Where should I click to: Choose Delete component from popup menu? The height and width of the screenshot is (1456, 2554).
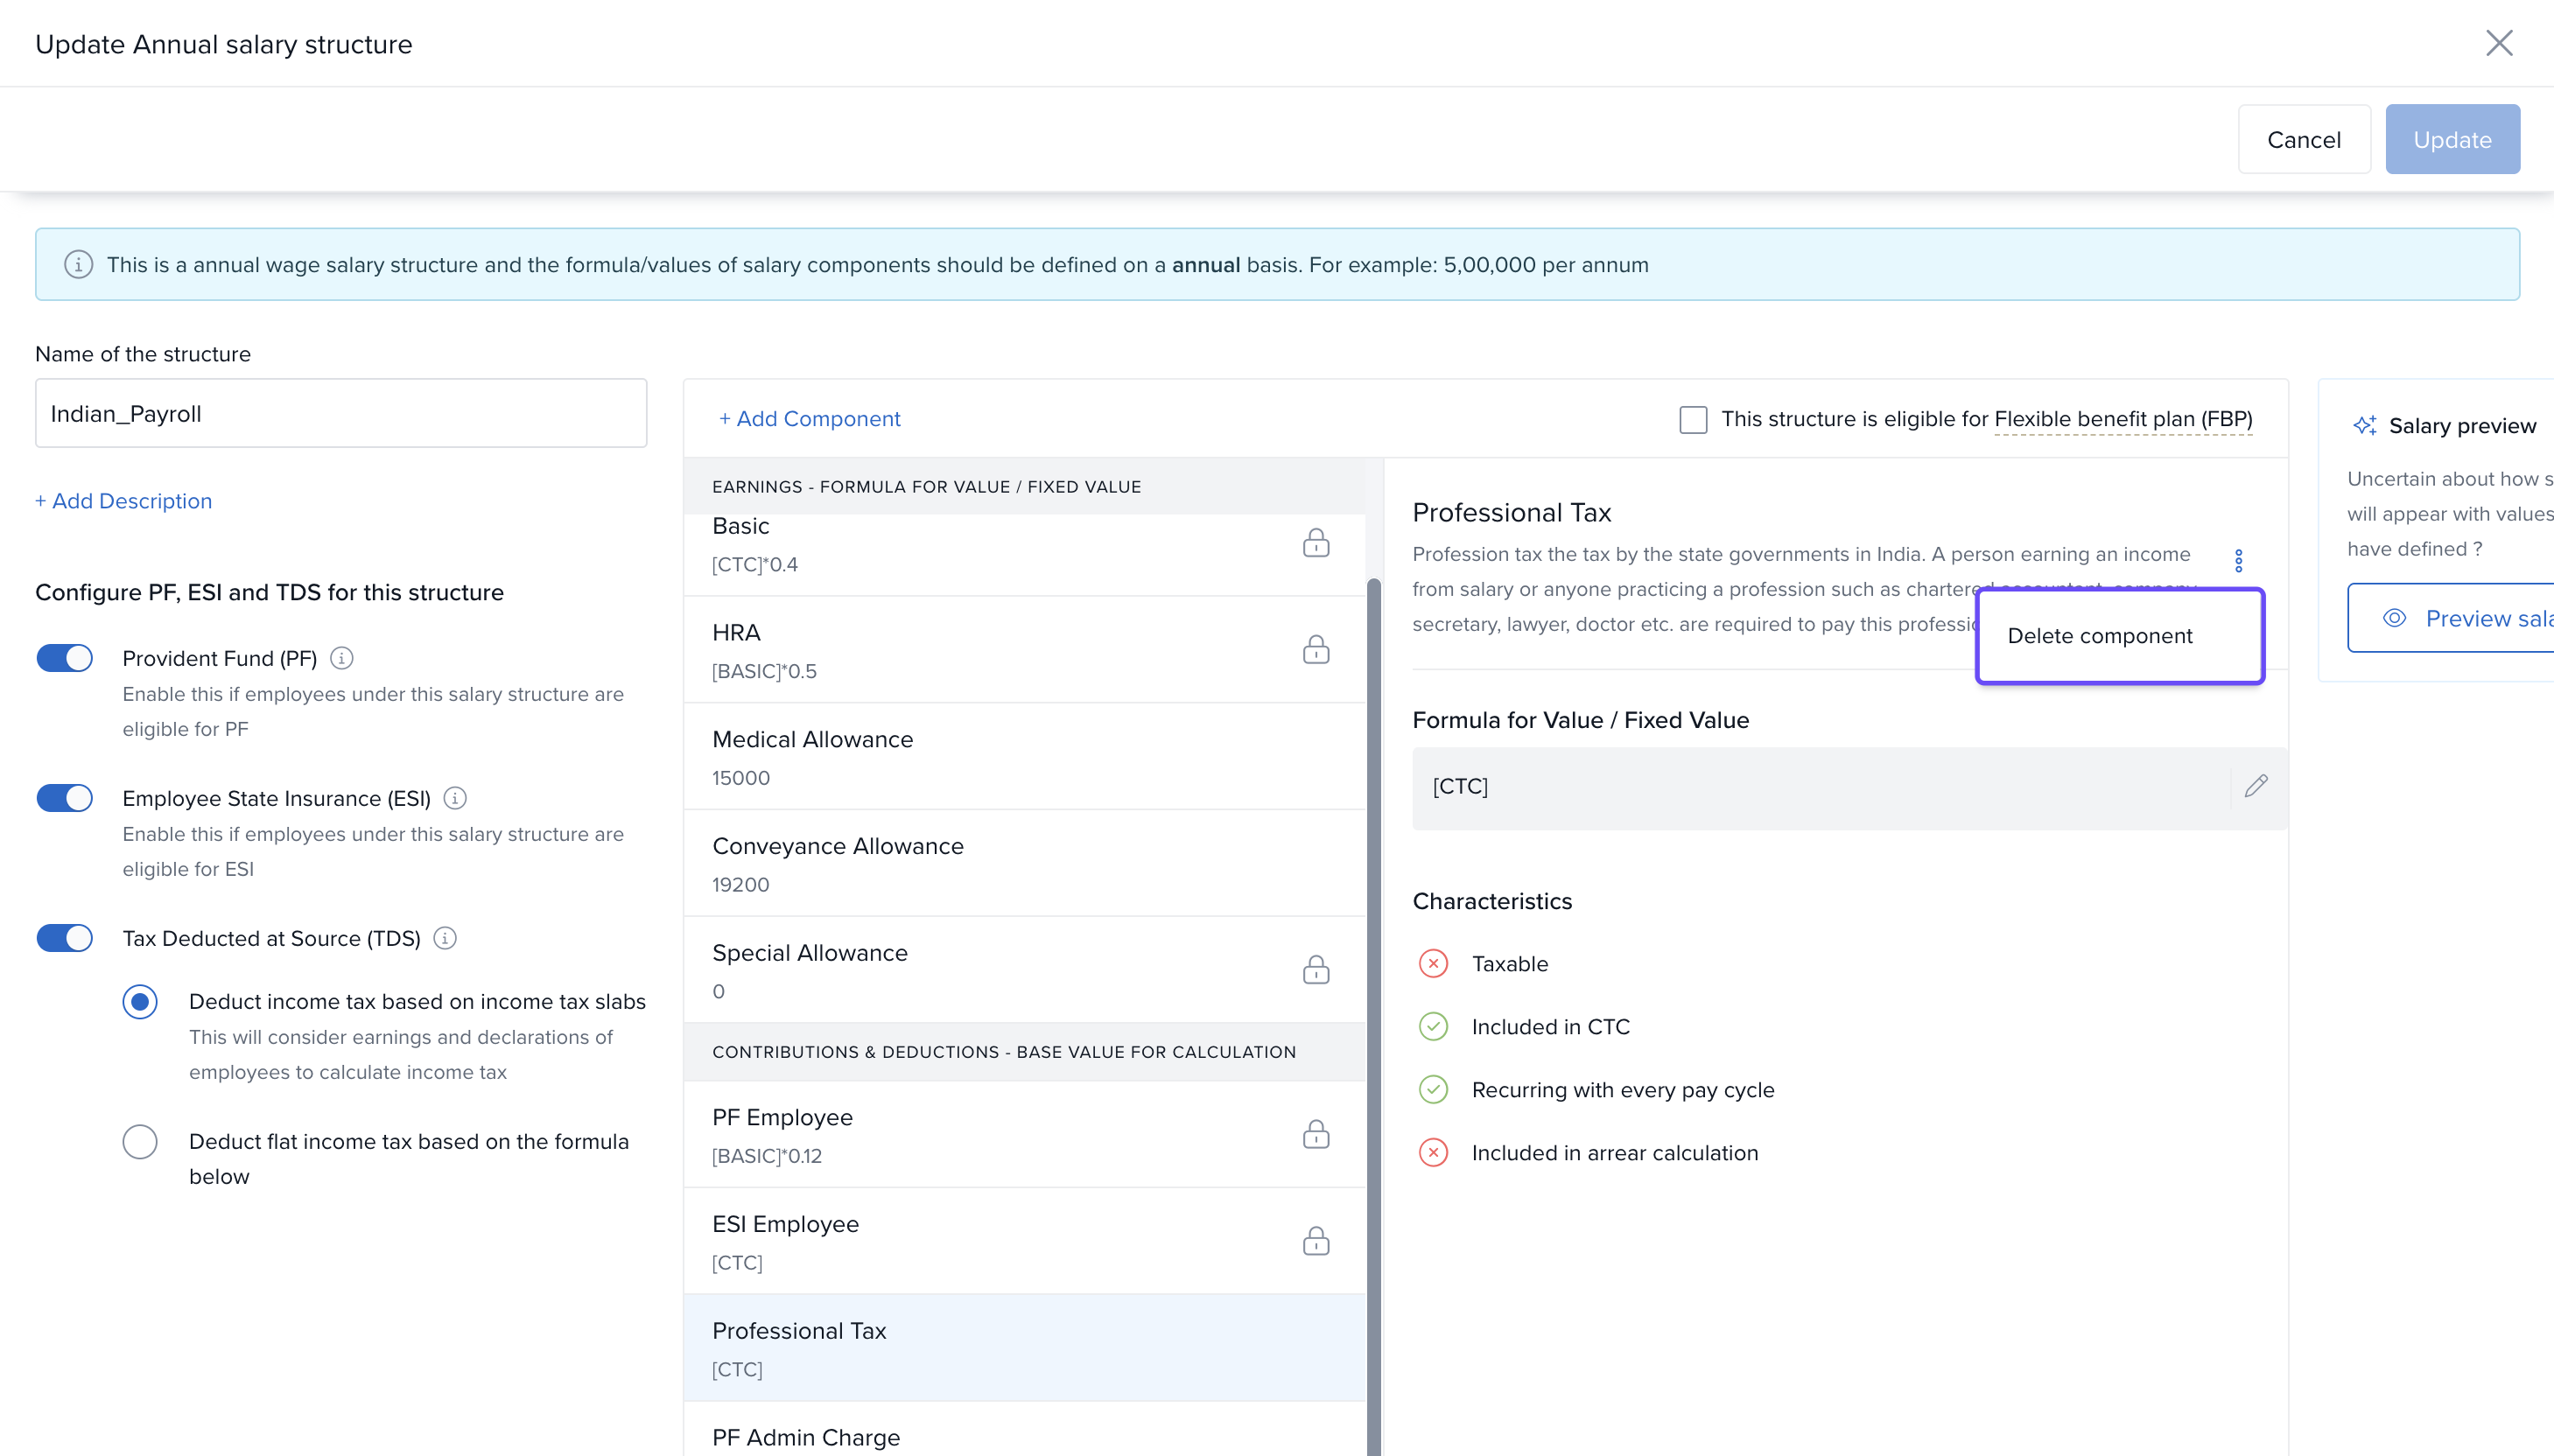(2099, 636)
